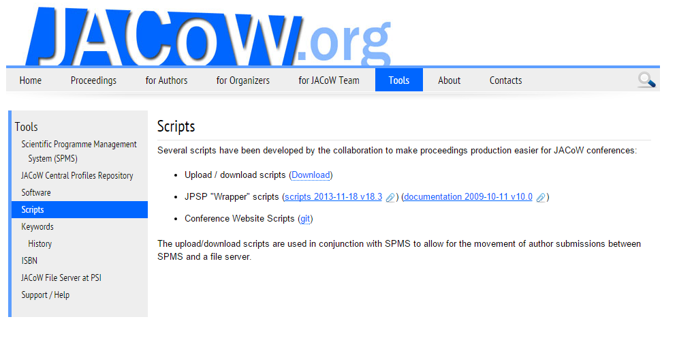Go to the Home menu item

30,80
